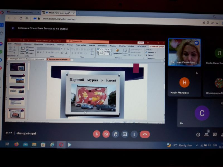Screen dimensions: 223x167
Task: Select the Люба Василівна participant tile
Action: pos(213,53)
